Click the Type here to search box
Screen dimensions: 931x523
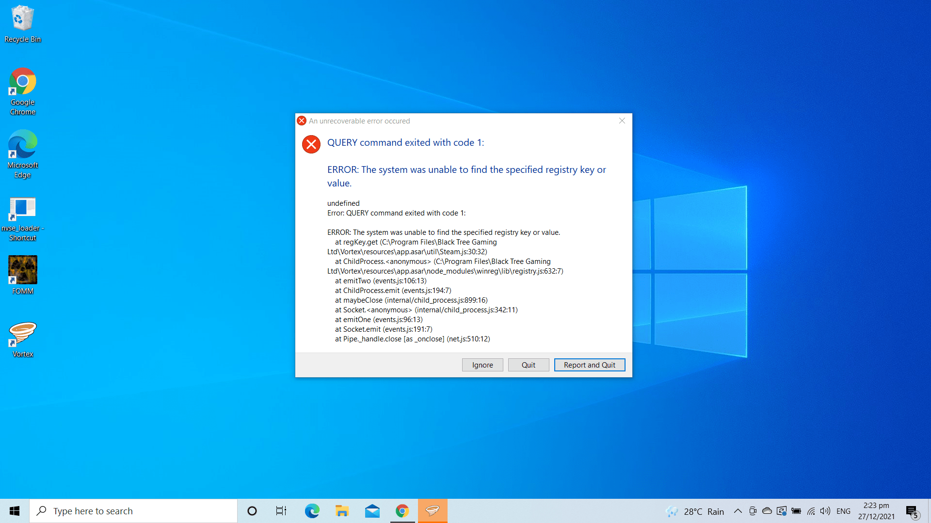(133, 510)
